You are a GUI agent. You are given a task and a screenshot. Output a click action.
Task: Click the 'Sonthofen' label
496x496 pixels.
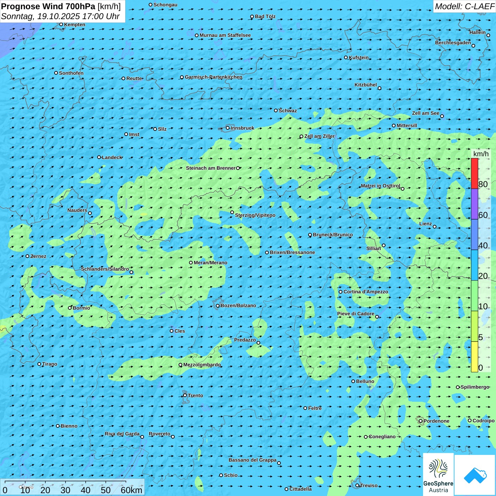(71, 73)
